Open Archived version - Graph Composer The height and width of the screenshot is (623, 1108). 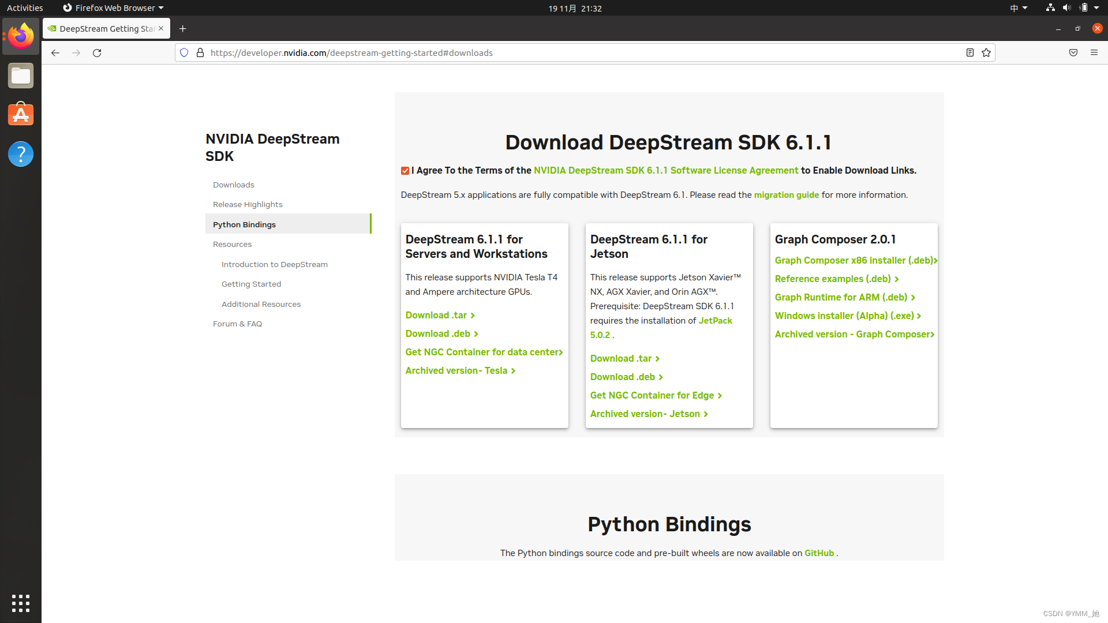point(854,334)
